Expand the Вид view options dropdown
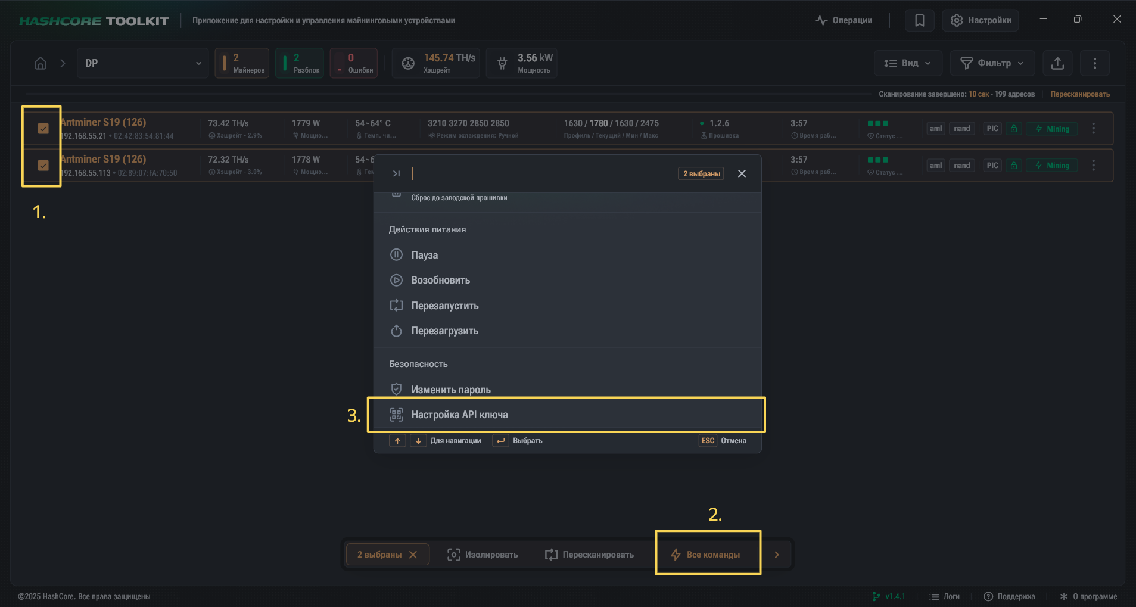Screen dimensions: 1136x607 tap(907, 63)
